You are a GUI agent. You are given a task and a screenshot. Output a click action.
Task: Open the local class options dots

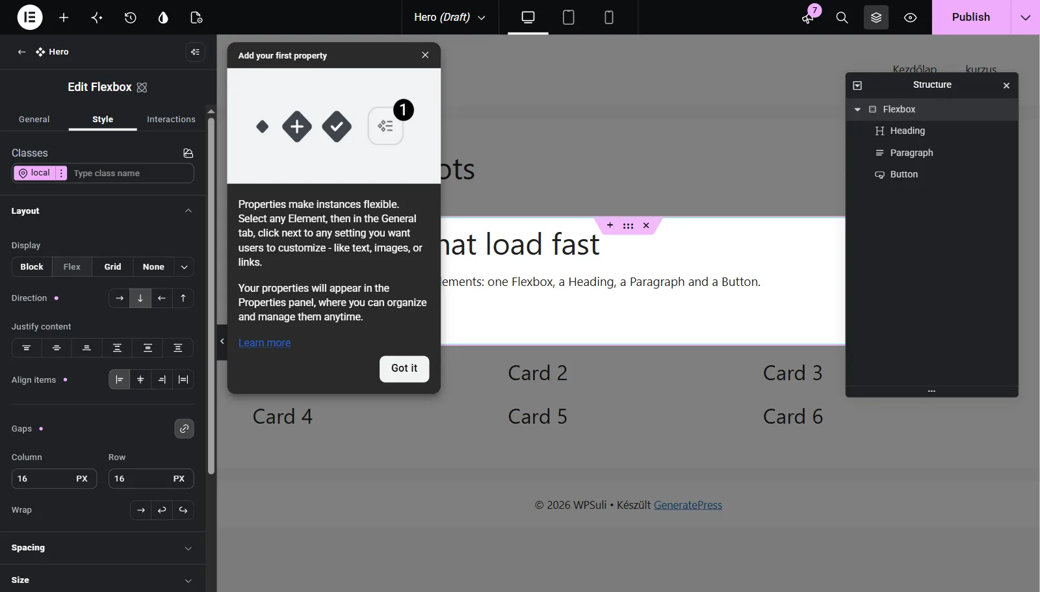click(61, 174)
